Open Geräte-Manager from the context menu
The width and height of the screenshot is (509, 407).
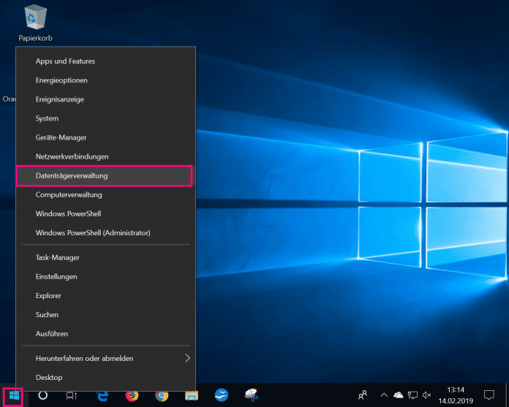61,137
